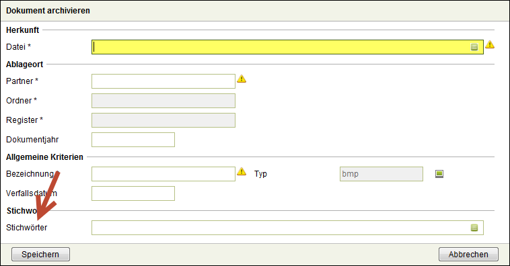Click into the yellow Datei input field
The height and width of the screenshot is (266, 510).
coord(287,47)
